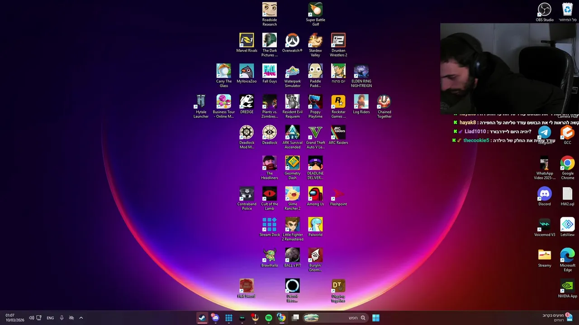Select the Digging Together icon
This screenshot has height=325, width=579.
tap(338, 290)
